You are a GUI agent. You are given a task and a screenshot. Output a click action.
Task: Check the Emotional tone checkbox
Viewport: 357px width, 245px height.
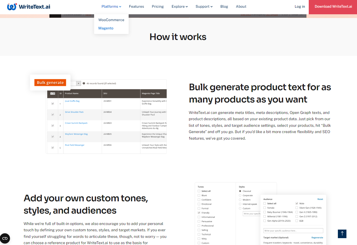199,204
